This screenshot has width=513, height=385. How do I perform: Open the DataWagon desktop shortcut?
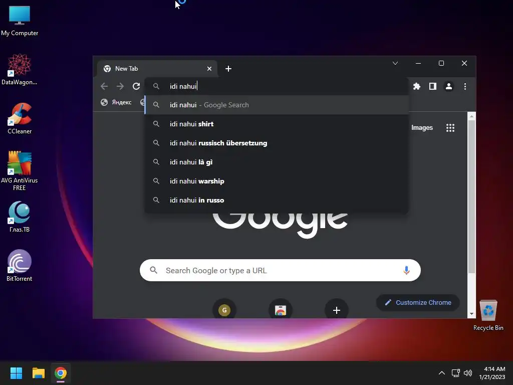click(20, 69)
